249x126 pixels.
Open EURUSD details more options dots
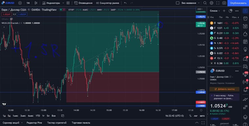coord(237,71)
